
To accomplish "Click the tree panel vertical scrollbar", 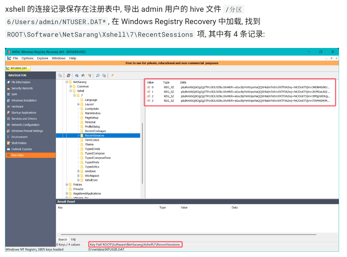I will point(142,153).
